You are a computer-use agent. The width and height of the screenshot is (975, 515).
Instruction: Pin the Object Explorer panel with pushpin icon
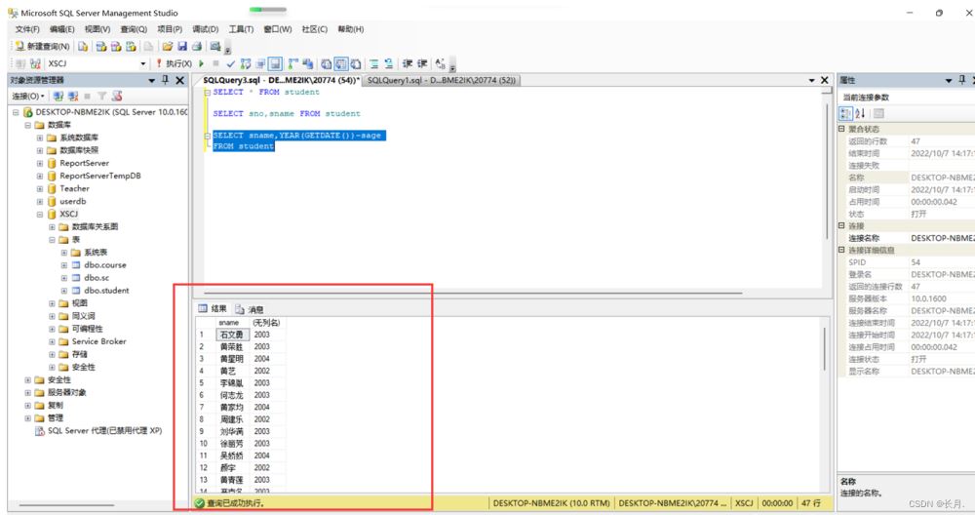point(165,80)
